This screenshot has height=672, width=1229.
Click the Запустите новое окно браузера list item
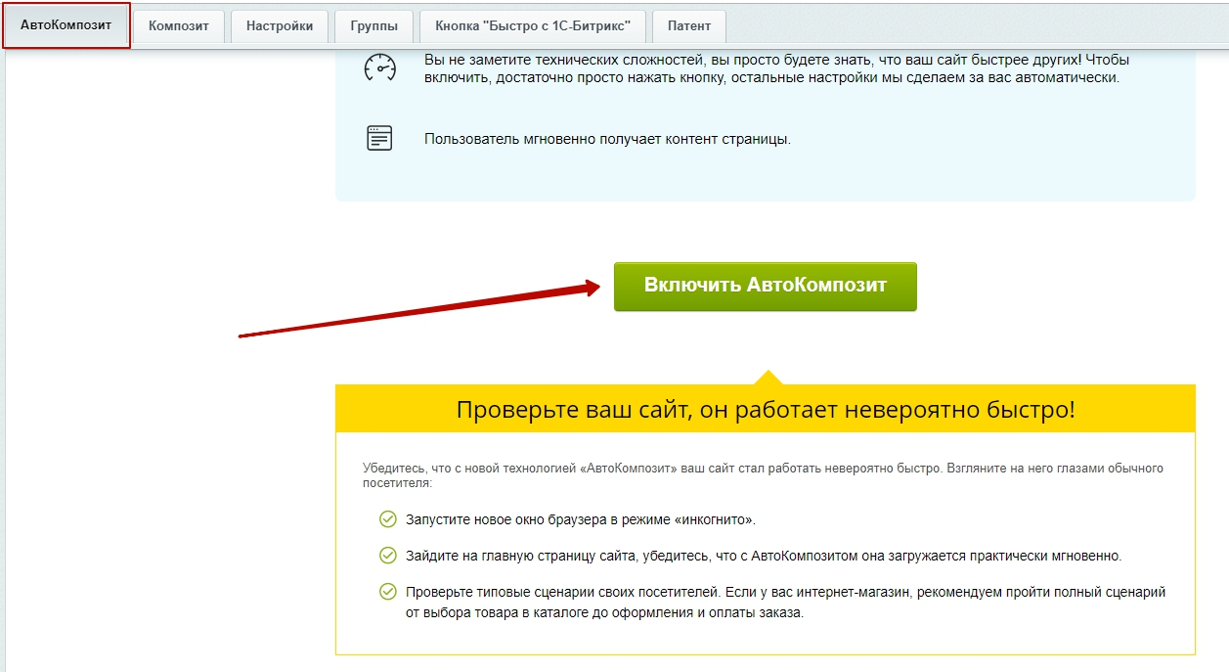pyautogui.click(x=581, y=519)
